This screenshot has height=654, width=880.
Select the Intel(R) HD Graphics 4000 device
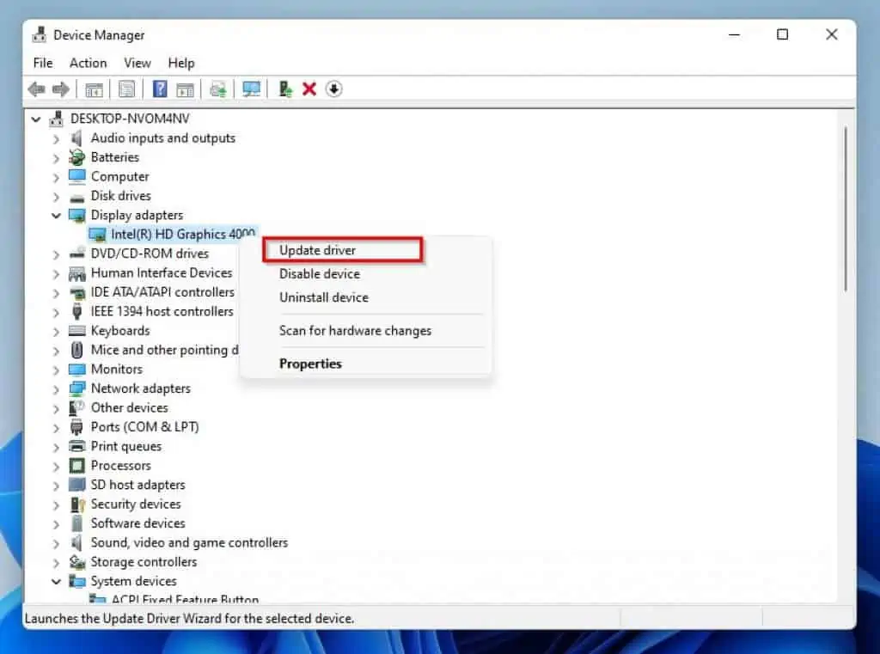[x=181, y=234]
